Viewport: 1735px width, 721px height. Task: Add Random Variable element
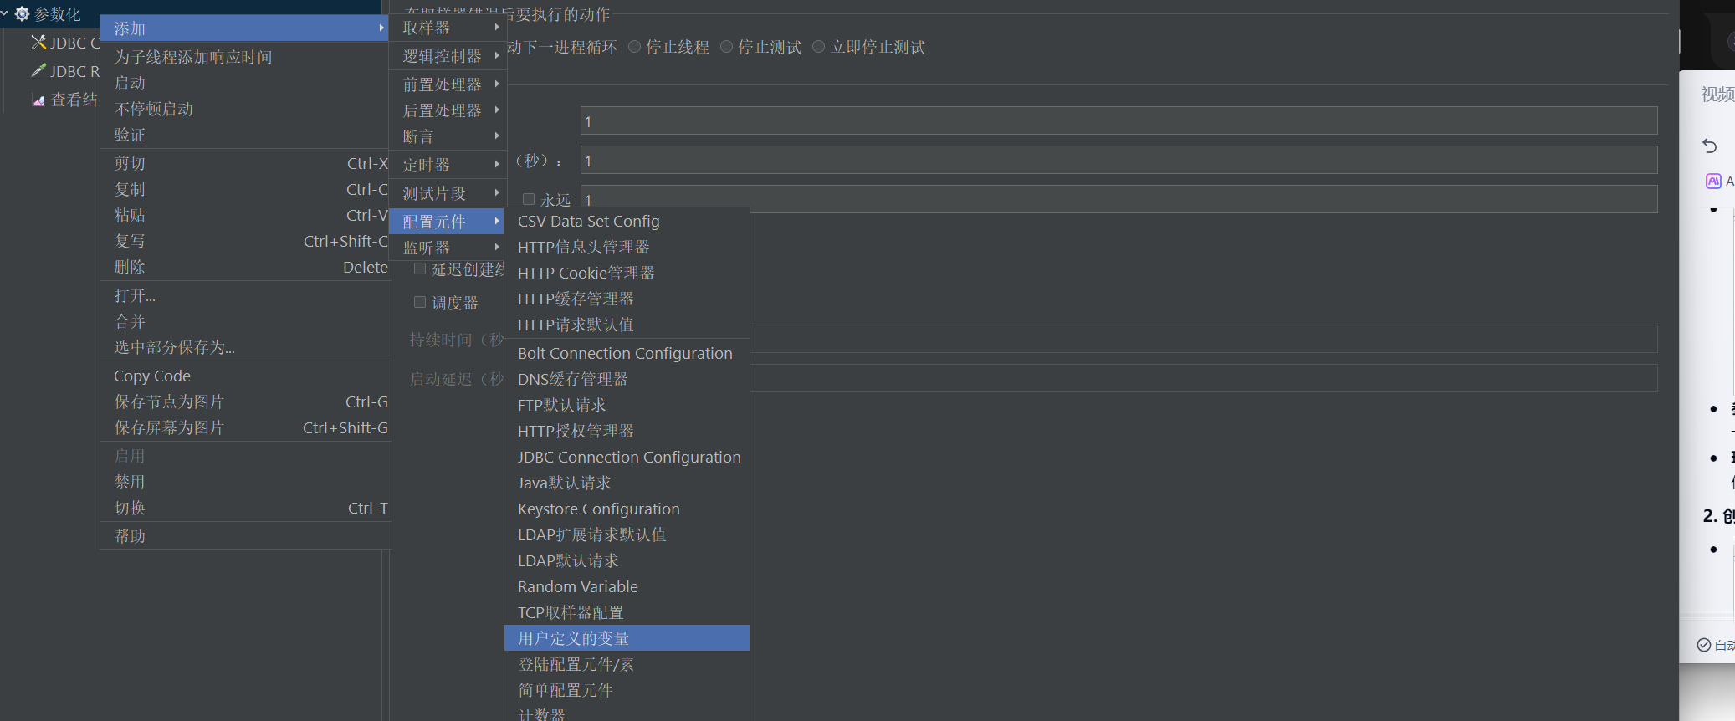(x=627, y=586)
